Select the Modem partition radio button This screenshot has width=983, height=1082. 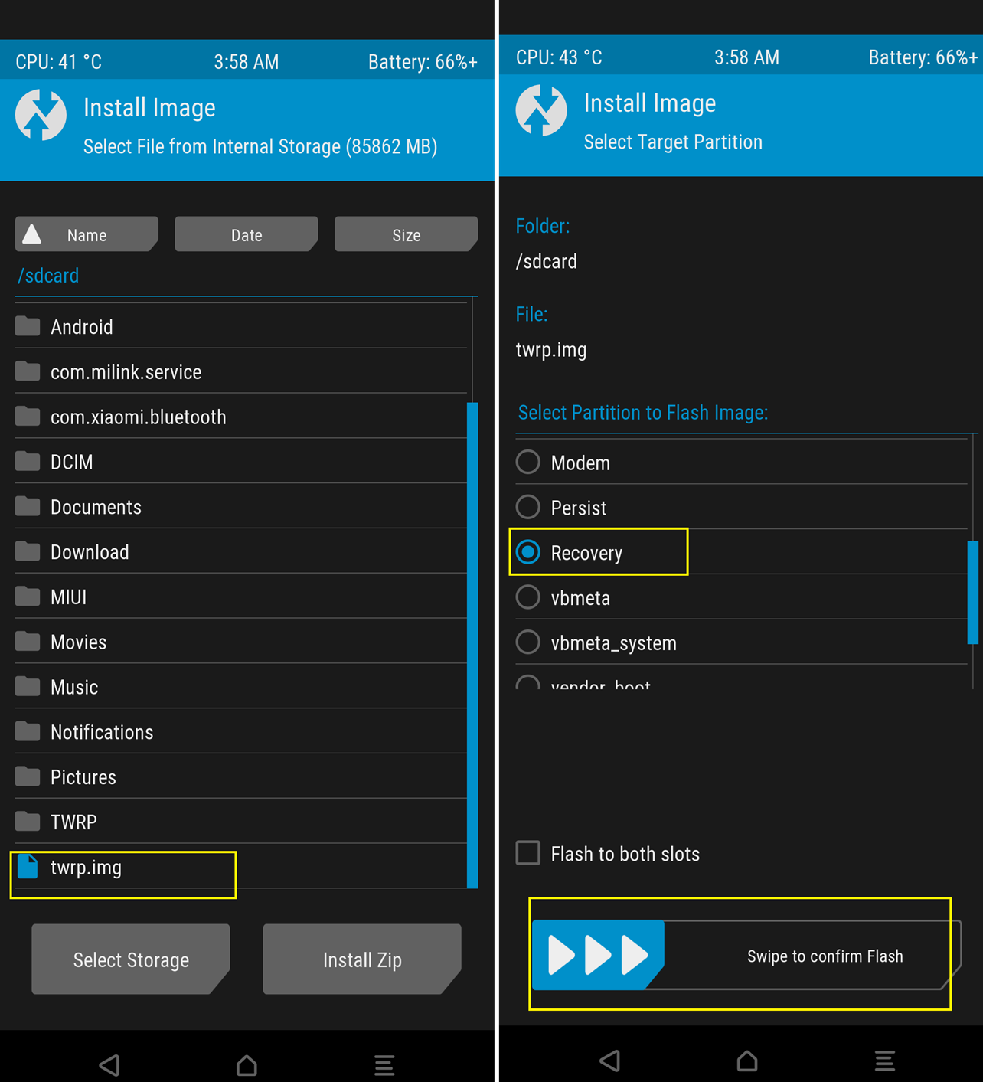click(528, 462)
